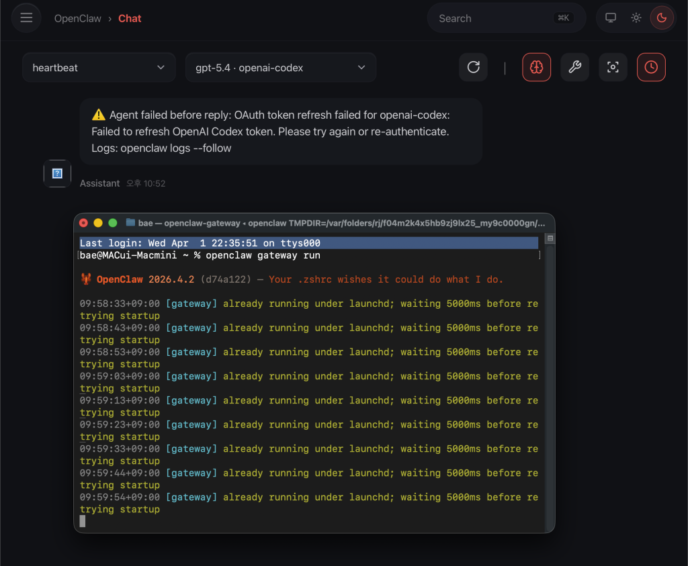Click the terminal scrollbar top marker
This screenshot has width=688, height=566.
point(550,238)
